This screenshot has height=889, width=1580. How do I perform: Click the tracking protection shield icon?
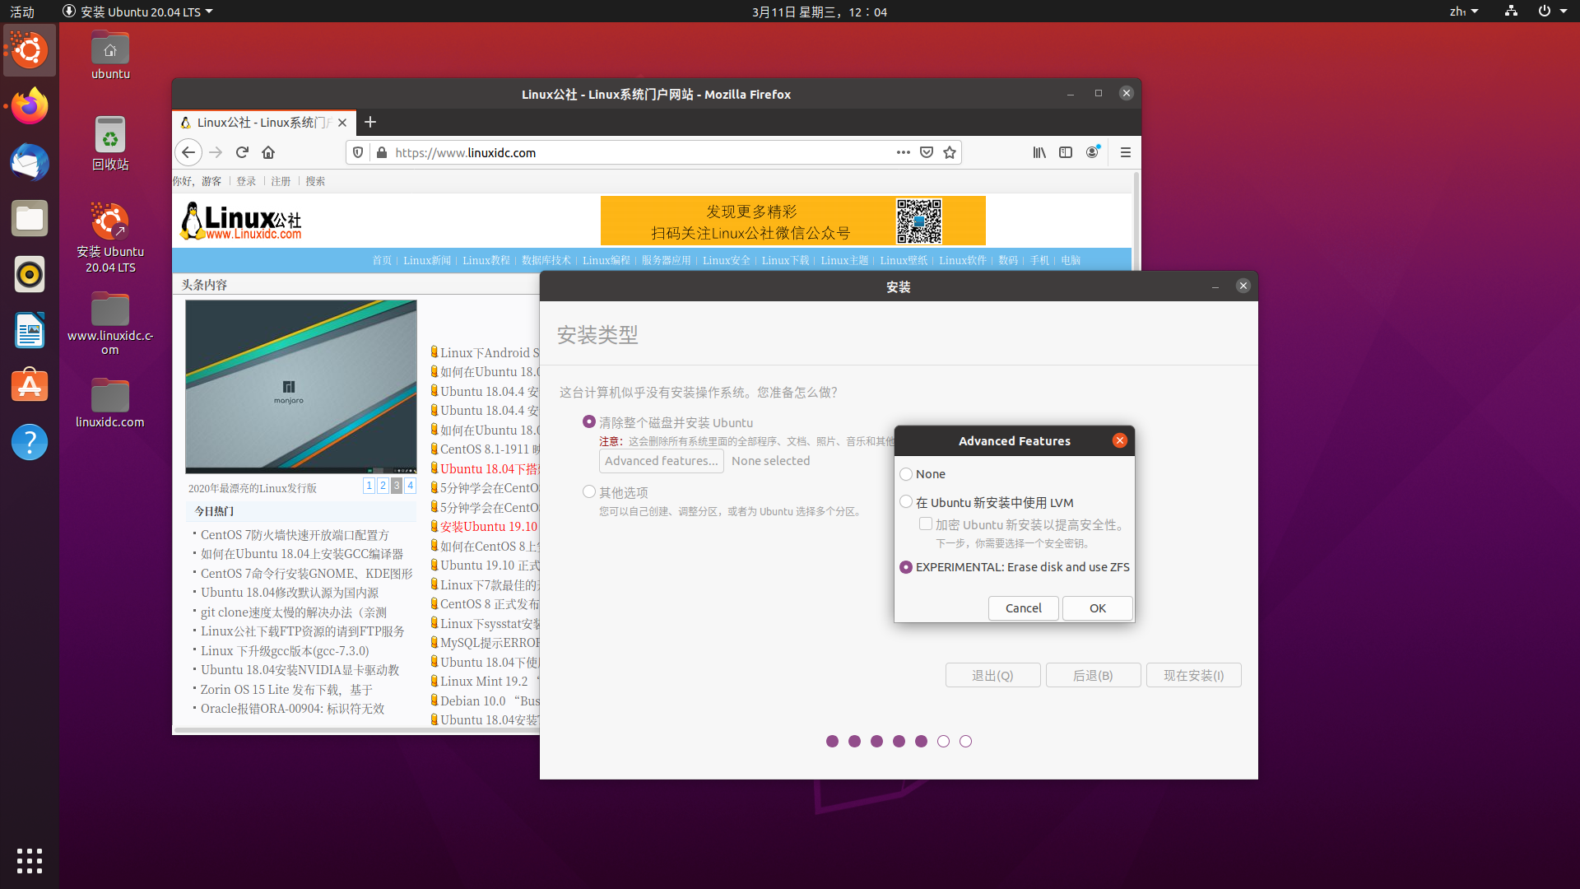pyautogui.click(x=357, y=152)
